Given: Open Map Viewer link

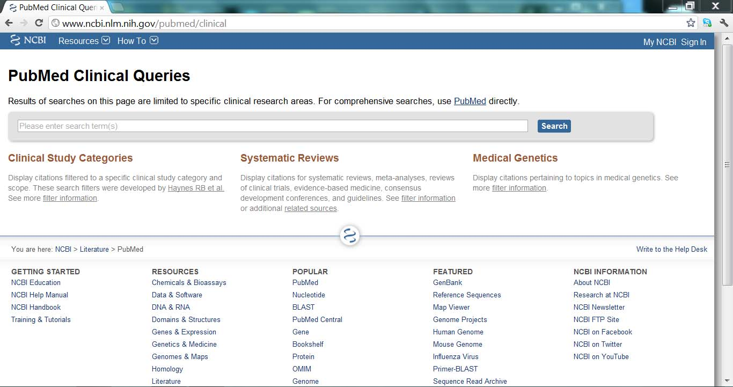Looking at the screenshot, I should 451,307.
